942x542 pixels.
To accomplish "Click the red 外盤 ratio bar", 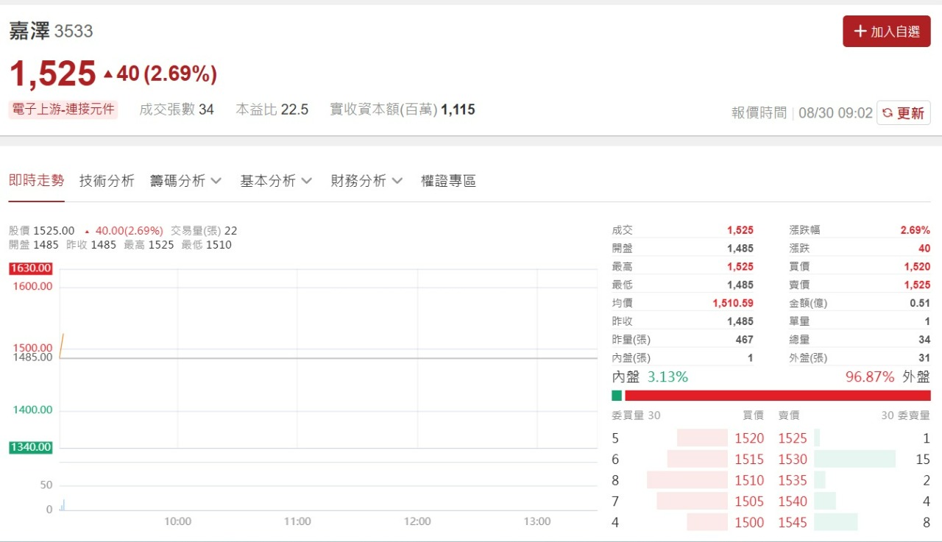I will tap(777, 396).
